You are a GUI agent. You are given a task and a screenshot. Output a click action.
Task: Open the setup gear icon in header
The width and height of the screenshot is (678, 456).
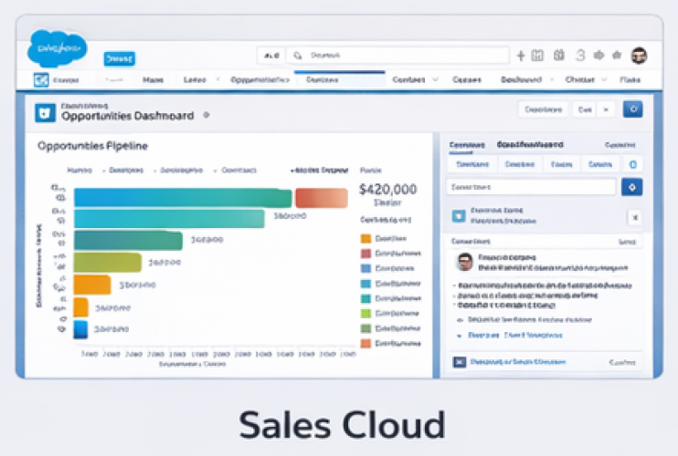[x=599, y=56]
